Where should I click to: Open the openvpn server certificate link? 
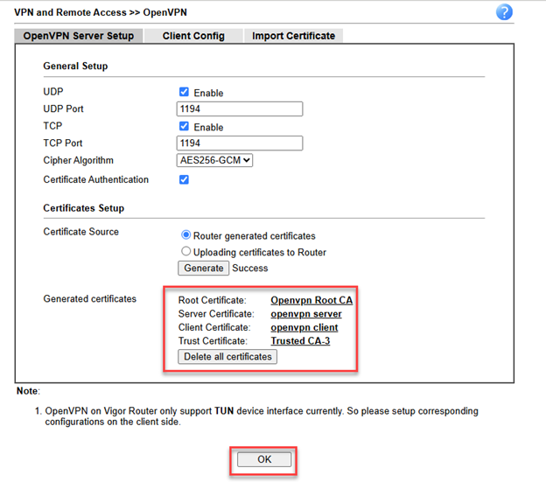point(306,314)
